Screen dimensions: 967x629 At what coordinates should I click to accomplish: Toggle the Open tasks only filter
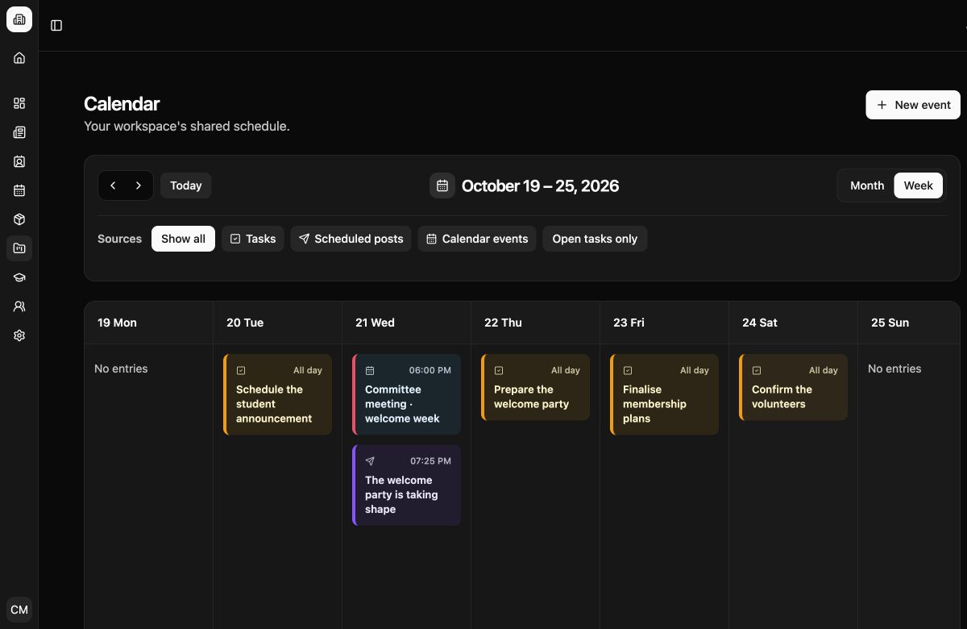pos(595,239)
